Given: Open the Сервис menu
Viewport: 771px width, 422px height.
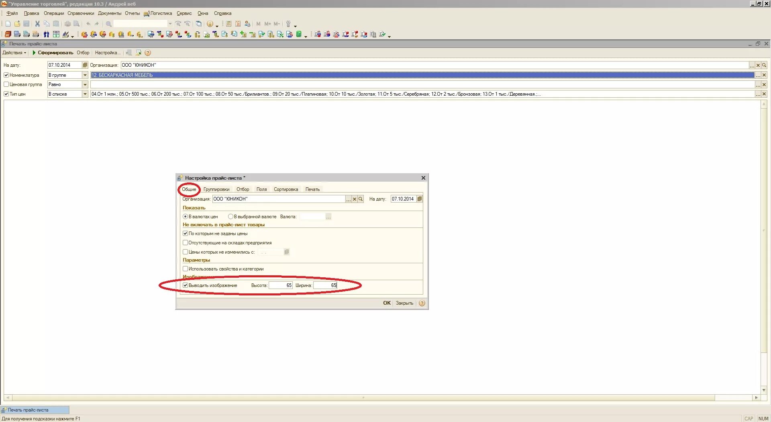Looking at the screenshot, I should [x=184, y=13].
